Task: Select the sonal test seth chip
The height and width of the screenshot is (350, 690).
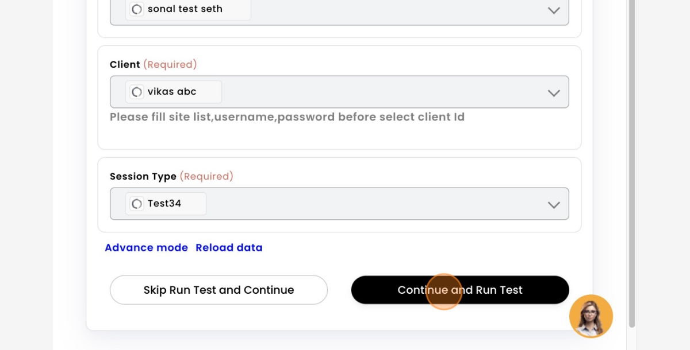Action: tap(188, 9)
